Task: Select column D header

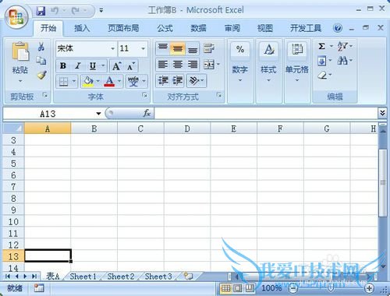Action: pos(187,129)
